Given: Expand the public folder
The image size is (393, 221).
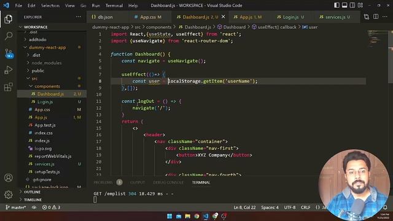Looking at the screenshot, I should click(38, 71).
